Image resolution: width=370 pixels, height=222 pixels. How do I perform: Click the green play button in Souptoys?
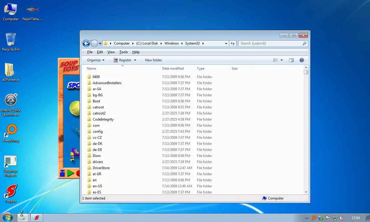click(71, 173)
